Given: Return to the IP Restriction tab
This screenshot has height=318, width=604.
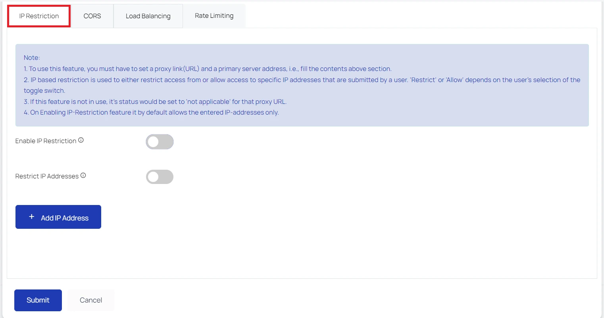Looking at the screenshot, I should (x=38, y=15).
